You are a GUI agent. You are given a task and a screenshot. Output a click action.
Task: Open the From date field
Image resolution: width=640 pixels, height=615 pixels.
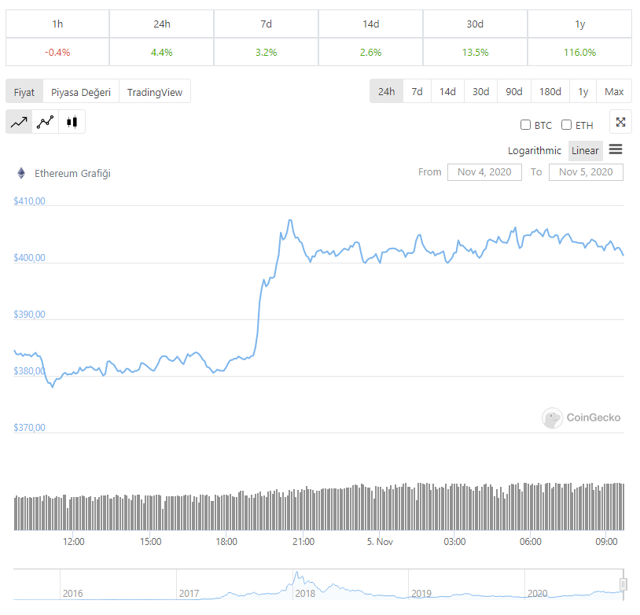[484, 172]
